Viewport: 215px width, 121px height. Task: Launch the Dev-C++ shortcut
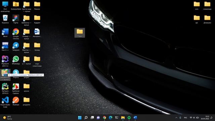[5, 46]
